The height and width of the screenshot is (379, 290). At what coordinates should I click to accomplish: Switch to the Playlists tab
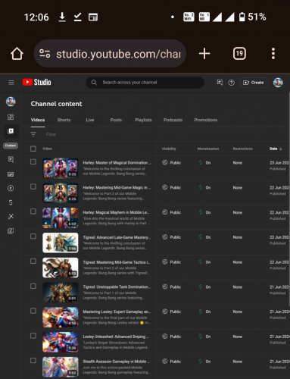pos(143,120)
